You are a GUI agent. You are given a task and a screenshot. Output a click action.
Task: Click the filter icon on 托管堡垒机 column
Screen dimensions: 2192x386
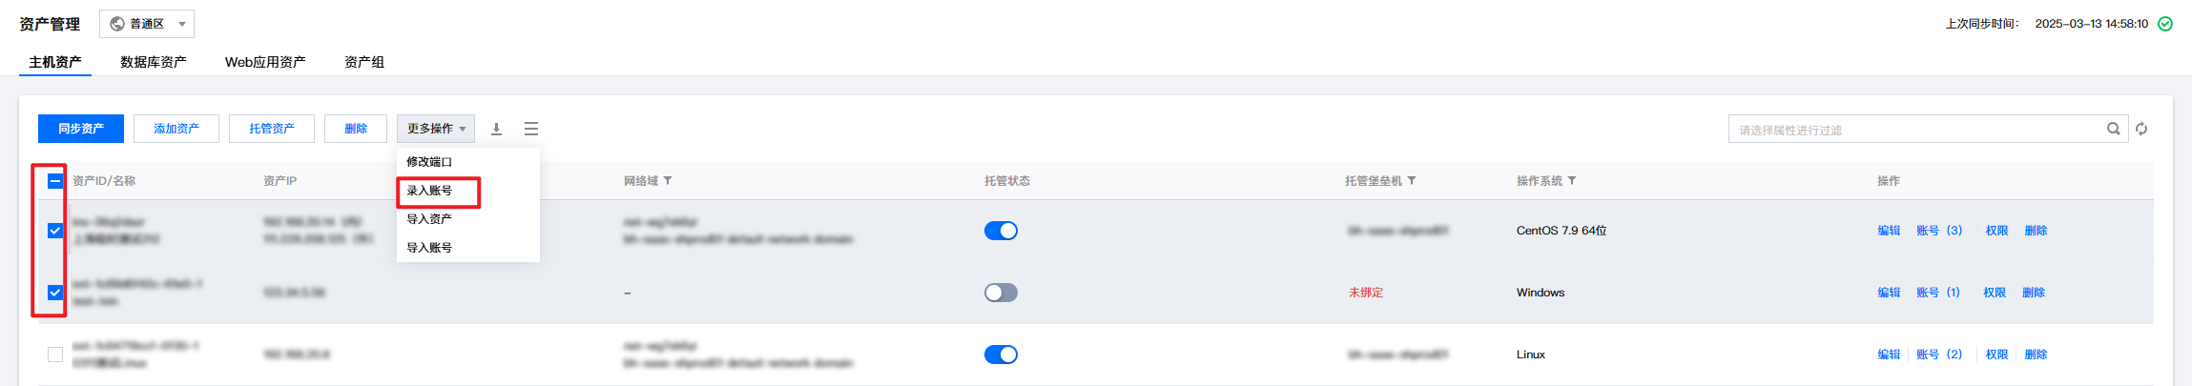(x=1412, y=181)
